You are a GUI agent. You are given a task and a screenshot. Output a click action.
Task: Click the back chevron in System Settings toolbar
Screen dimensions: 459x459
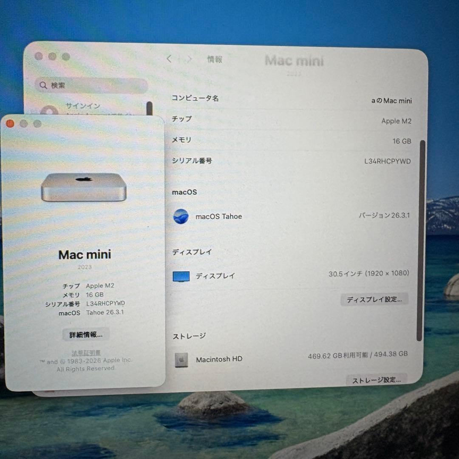point(169,59)
